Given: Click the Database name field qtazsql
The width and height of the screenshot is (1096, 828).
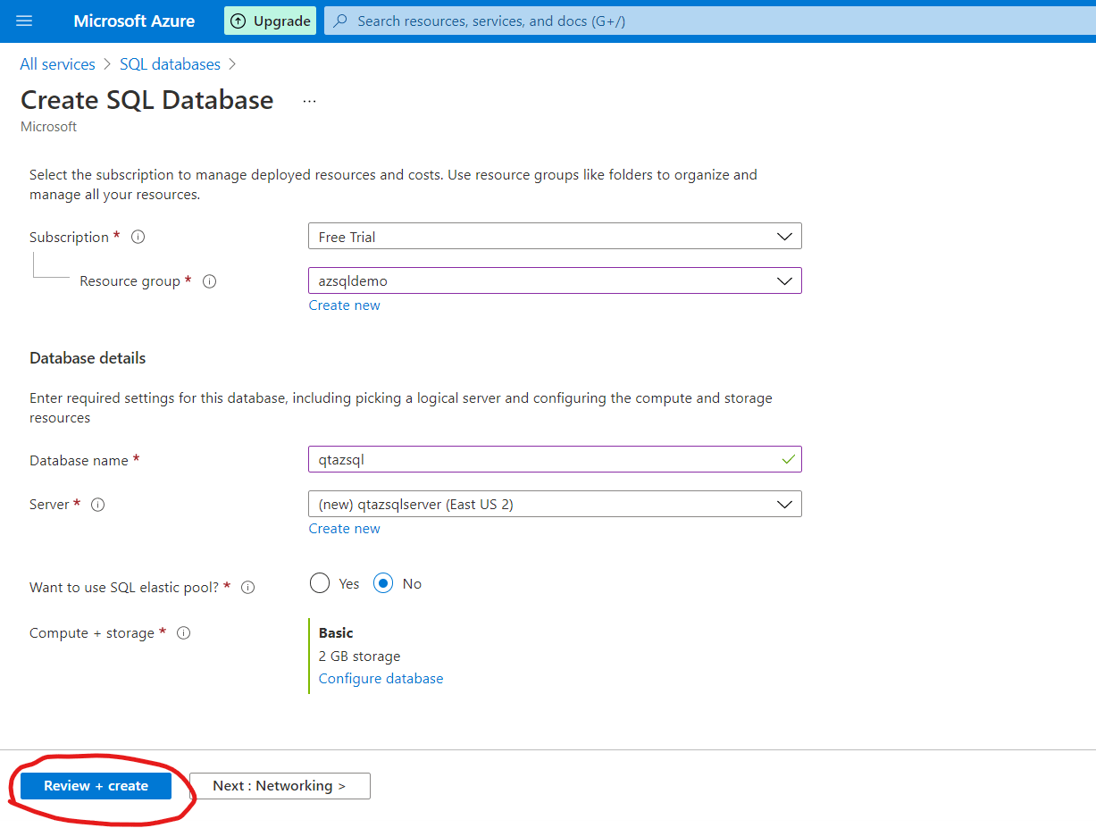Looking at the screenshot, I should (x=555, y=459).
